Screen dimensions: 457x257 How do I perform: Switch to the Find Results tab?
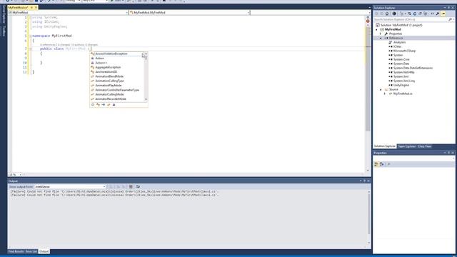pyautogui.click(x=16, y=251)
